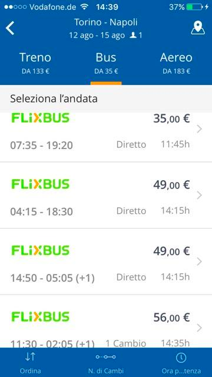
Task: Open chevron for the 04:15 - 18:30 trip
Action: 199,196
